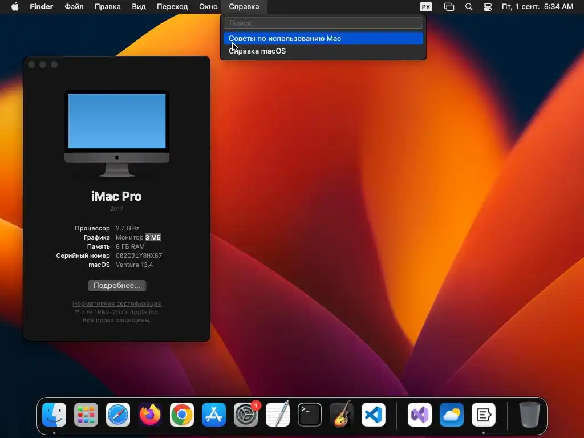Click the highlighted 3 МБ graphics value
The image size is (584, 438).
[153, 237]
